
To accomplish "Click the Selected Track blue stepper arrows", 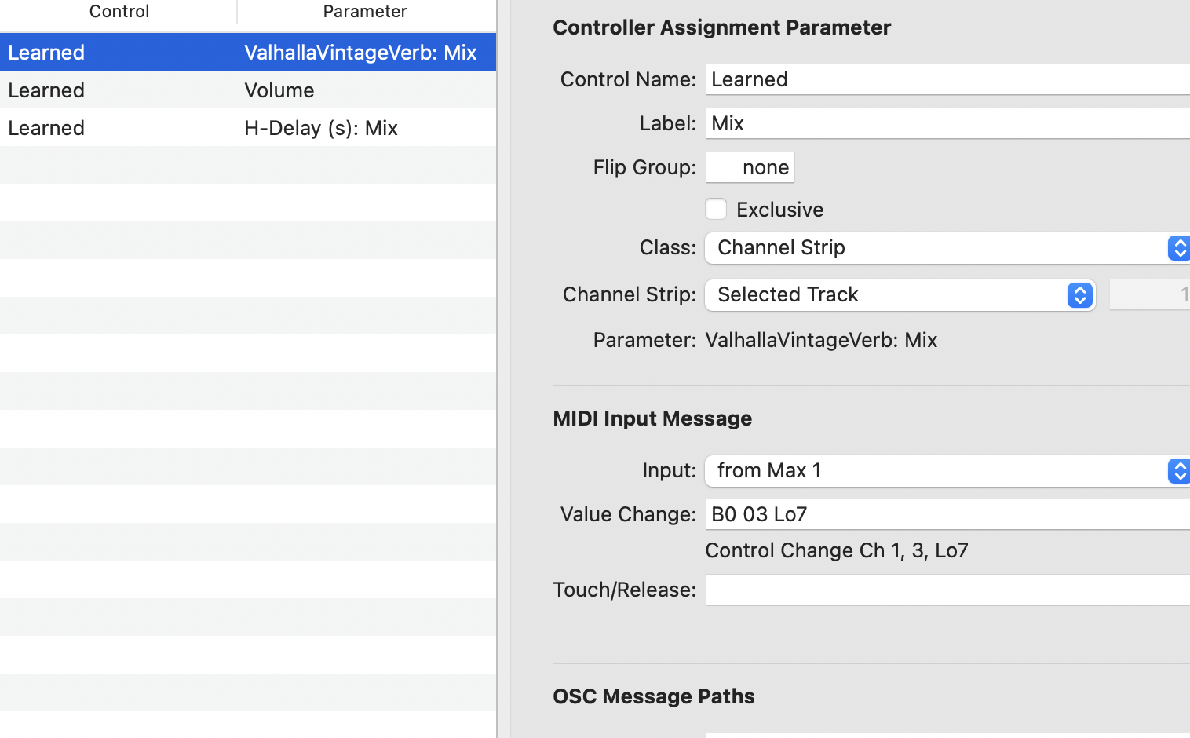I will (1080, 295).
